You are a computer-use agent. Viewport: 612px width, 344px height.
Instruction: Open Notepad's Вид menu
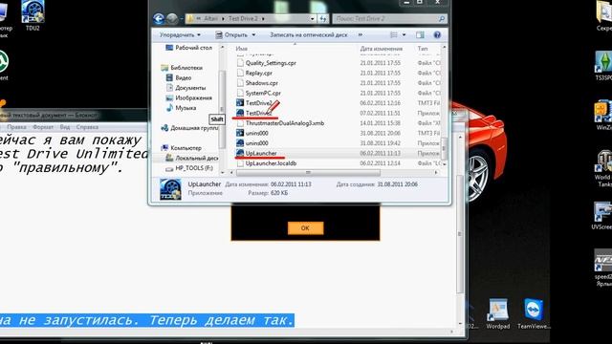coord(65,127)
